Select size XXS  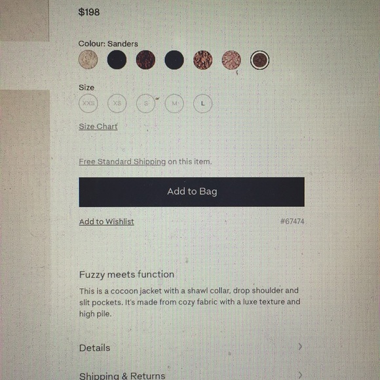pos(88,104)
